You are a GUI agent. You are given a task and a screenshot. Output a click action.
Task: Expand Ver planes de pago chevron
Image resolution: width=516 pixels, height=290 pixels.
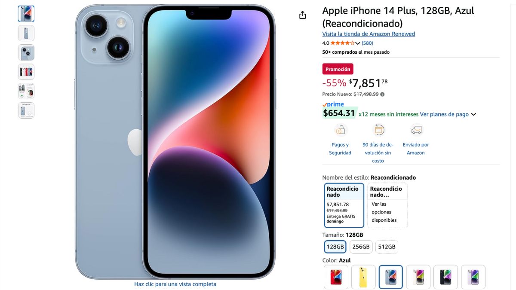473,114
